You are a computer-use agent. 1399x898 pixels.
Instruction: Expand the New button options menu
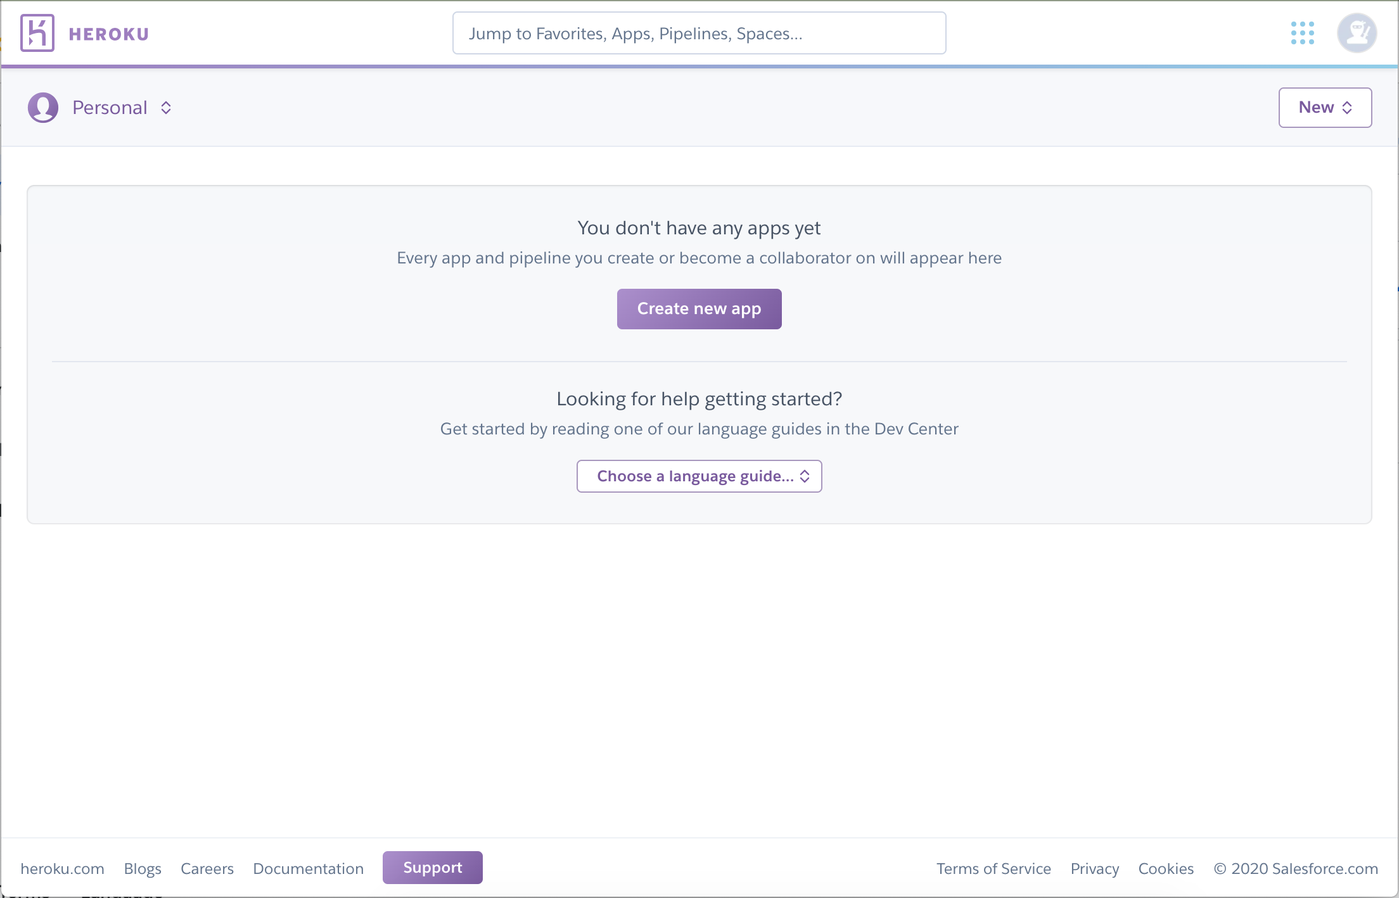1325,106
